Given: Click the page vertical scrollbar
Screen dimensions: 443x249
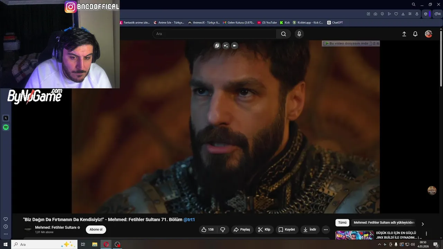Looking at the screenshot, I should [x=441, y=58].
